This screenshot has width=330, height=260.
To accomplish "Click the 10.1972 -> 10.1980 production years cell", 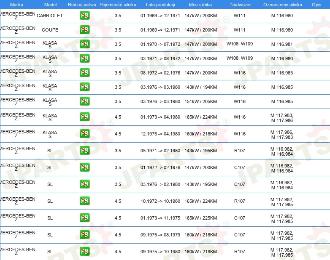I will [x=160, y=201].
